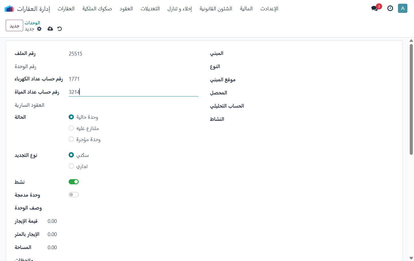The image size is (414, 261).
Task: Click the رقم الملف field value 25515
Action: coord(133,54)
